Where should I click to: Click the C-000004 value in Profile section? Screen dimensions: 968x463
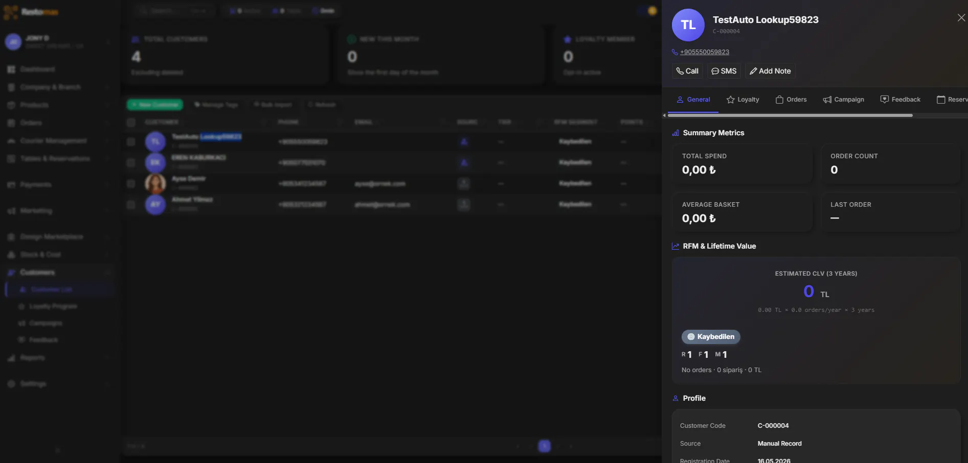tap(773, 426)
